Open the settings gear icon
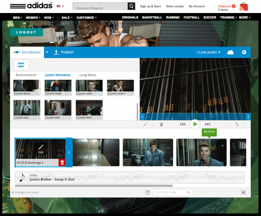 point(244,52)
